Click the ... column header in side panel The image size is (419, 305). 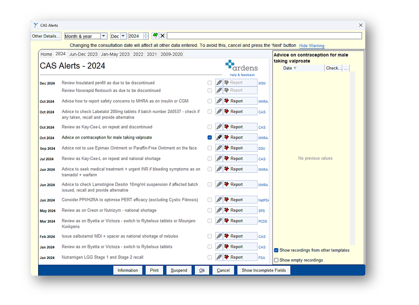[x=346, y=68]
